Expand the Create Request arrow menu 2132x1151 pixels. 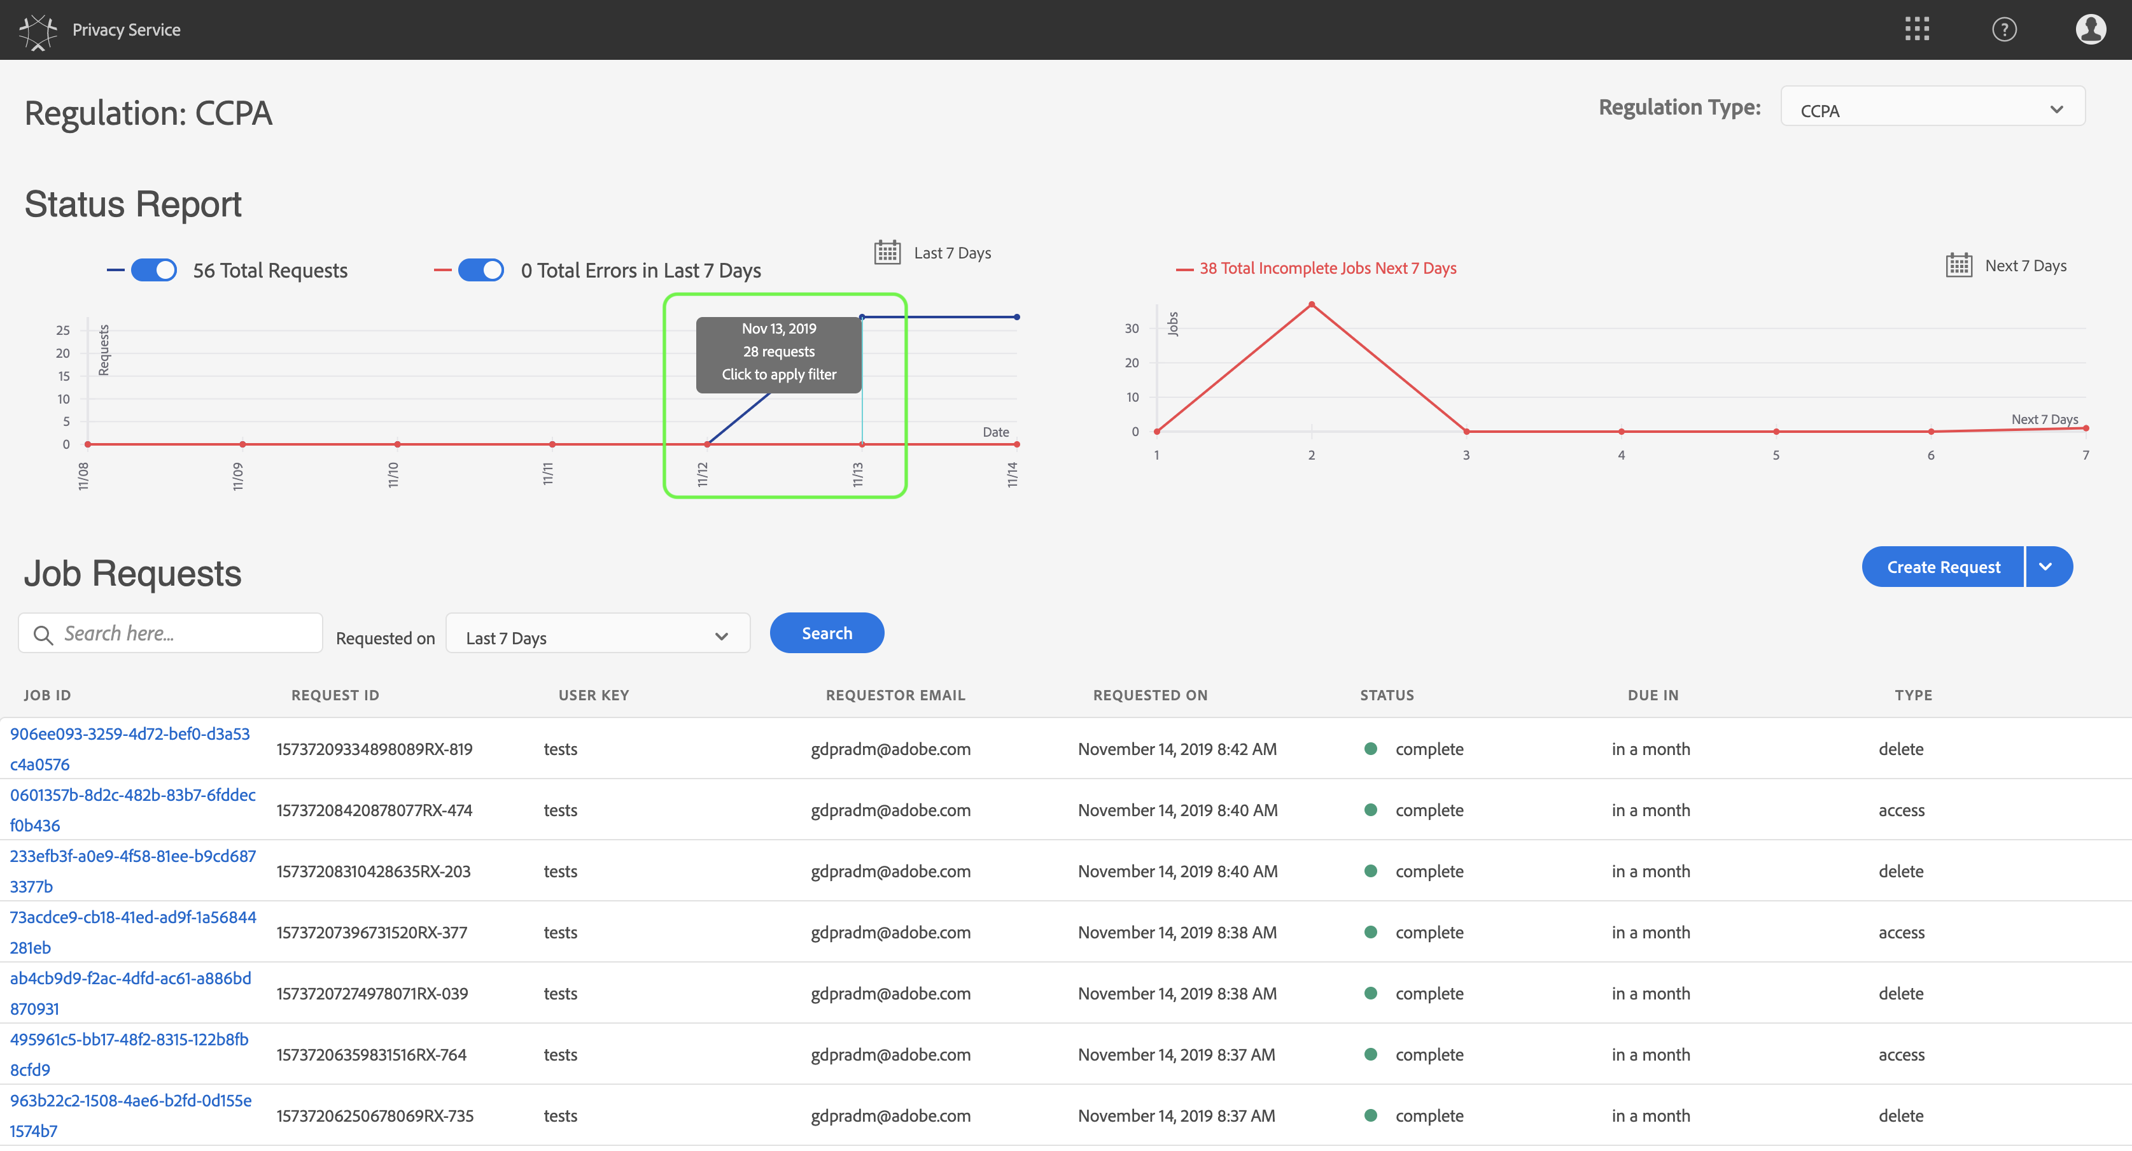click(x=2046, y=567)
